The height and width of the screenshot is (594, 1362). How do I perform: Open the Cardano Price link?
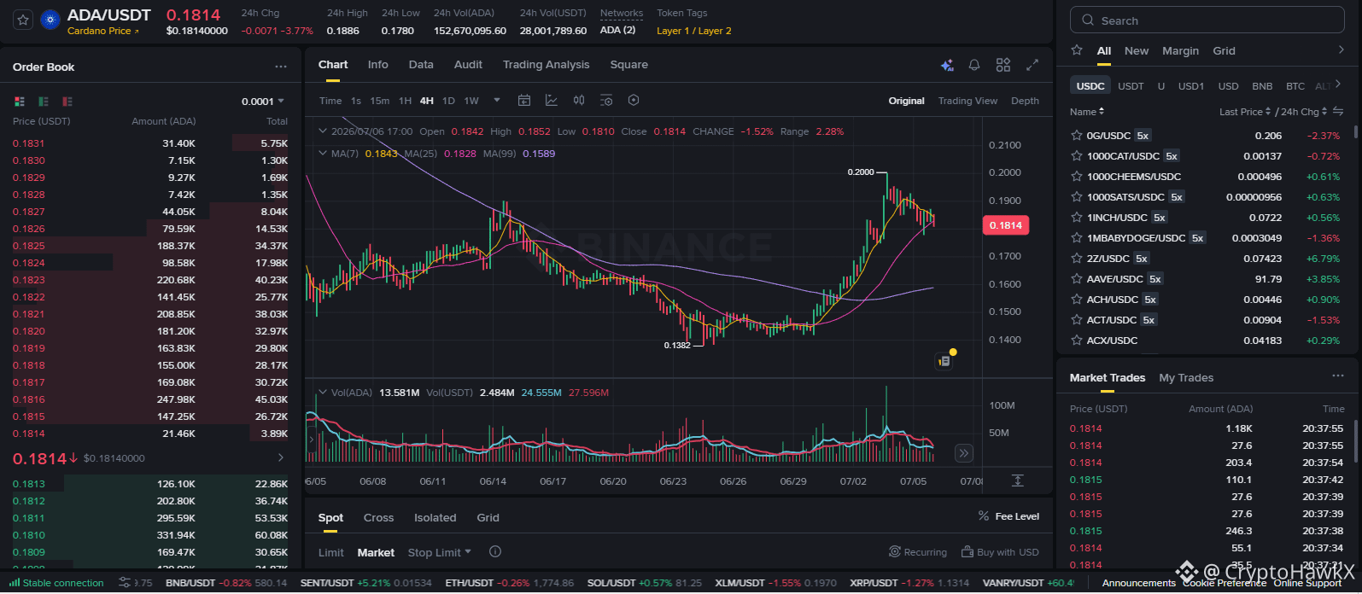pyautogui.click(x=102, y=31)
